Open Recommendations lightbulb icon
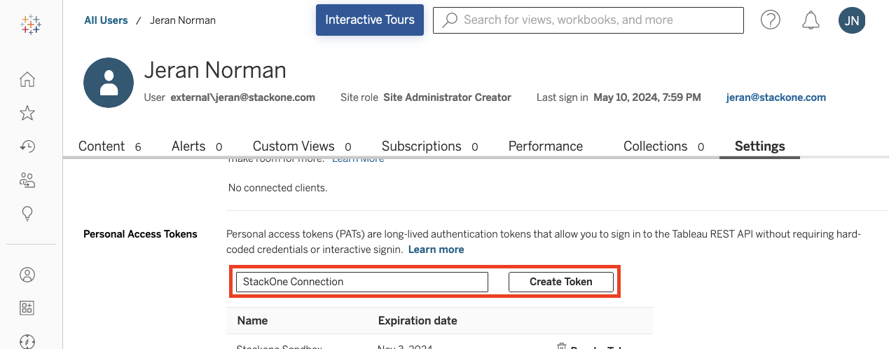The width and height of the screenshot is (889, 349). pyautogui.click(x=27, y=214)
